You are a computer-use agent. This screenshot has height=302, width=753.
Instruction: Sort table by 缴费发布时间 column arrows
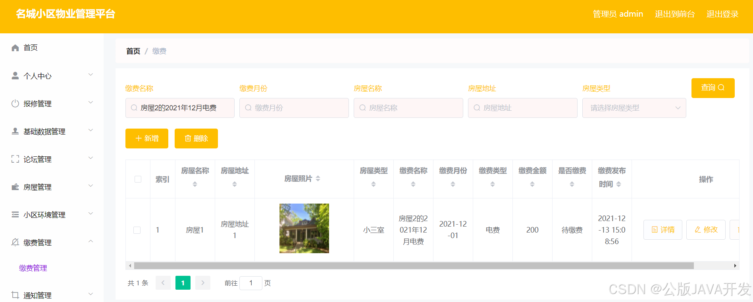coord(619,184)
